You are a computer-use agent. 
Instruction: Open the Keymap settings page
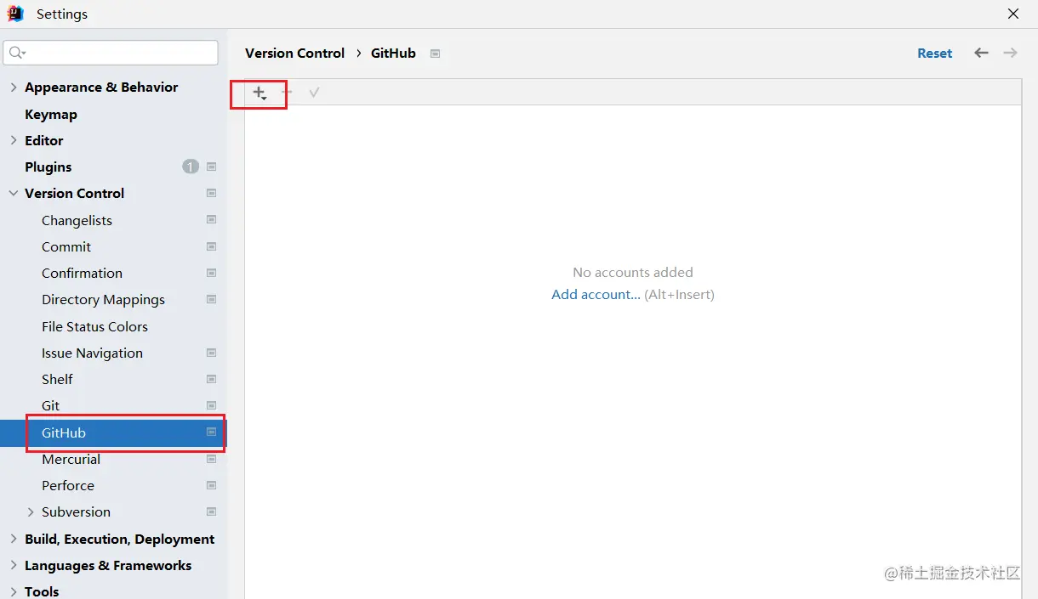tap(51, 114)
